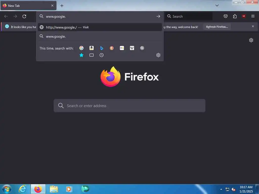Visit http://www.google./ suggestion
Viewport: 259px width, 194px height.
[100, 27]
